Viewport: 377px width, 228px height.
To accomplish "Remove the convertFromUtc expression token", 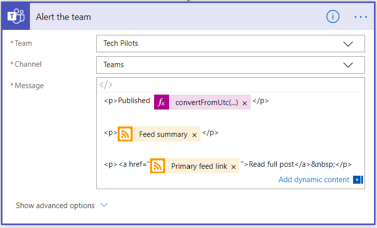I will [x=244, y=103].
